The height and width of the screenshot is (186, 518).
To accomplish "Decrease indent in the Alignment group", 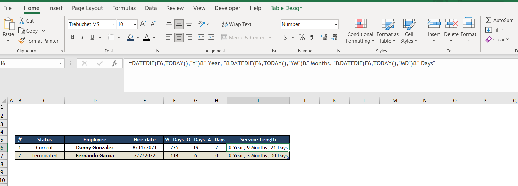I will 201,37.
